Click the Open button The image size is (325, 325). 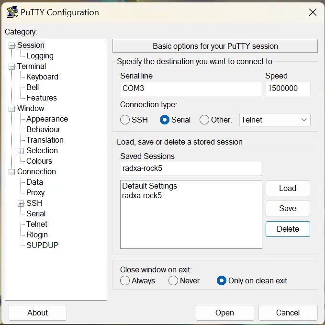pyautogui.click(x=224, y=313)
